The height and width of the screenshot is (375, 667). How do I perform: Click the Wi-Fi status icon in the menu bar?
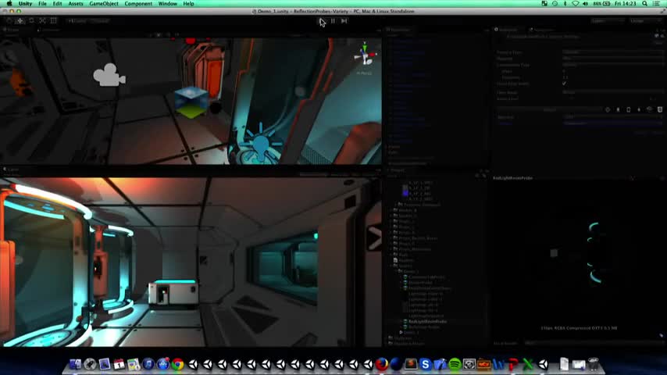(576, 3)
